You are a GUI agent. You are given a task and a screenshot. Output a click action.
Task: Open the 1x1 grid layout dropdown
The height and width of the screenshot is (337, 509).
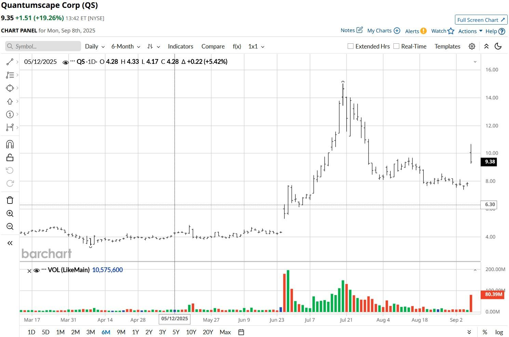256,46
